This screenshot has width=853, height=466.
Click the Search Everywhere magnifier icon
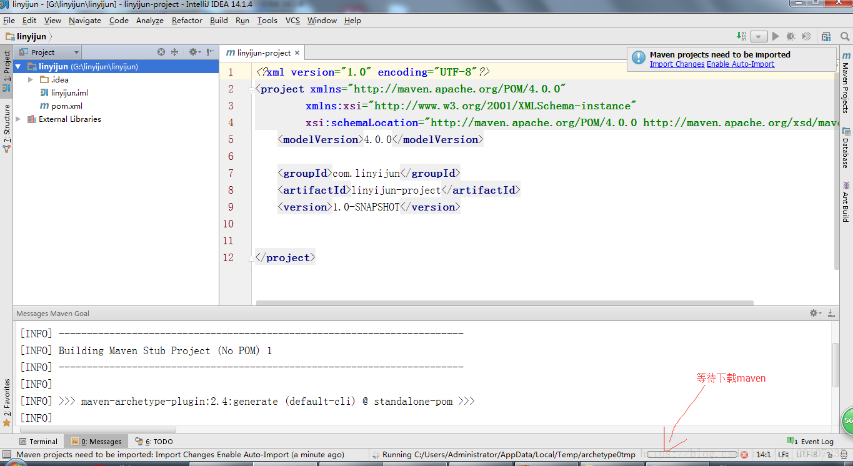point(844,36)
